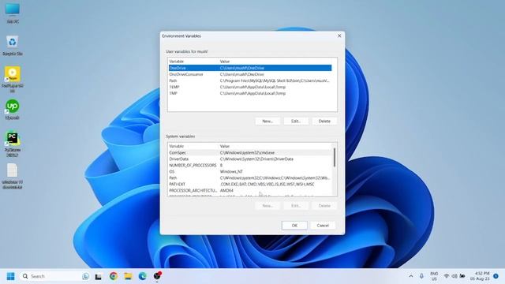Viewport: 505px width, 284px height.
Task: Open File Explorer from the taskbar
Action: tap(128, 276)
